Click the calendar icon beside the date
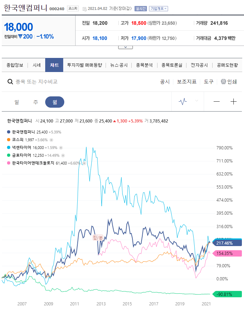244x316 pixels. [85, 9]
